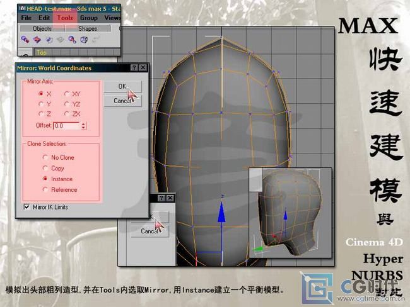Click the Offset spinner arrows
Screen dimensions: 410x307
point(83,126)
